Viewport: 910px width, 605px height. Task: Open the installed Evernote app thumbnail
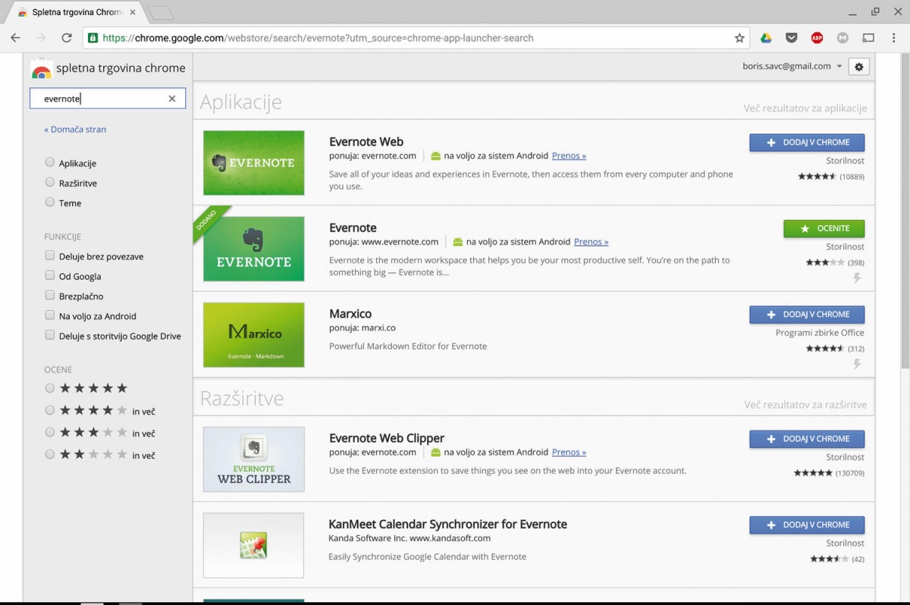(x=254, y=249)
